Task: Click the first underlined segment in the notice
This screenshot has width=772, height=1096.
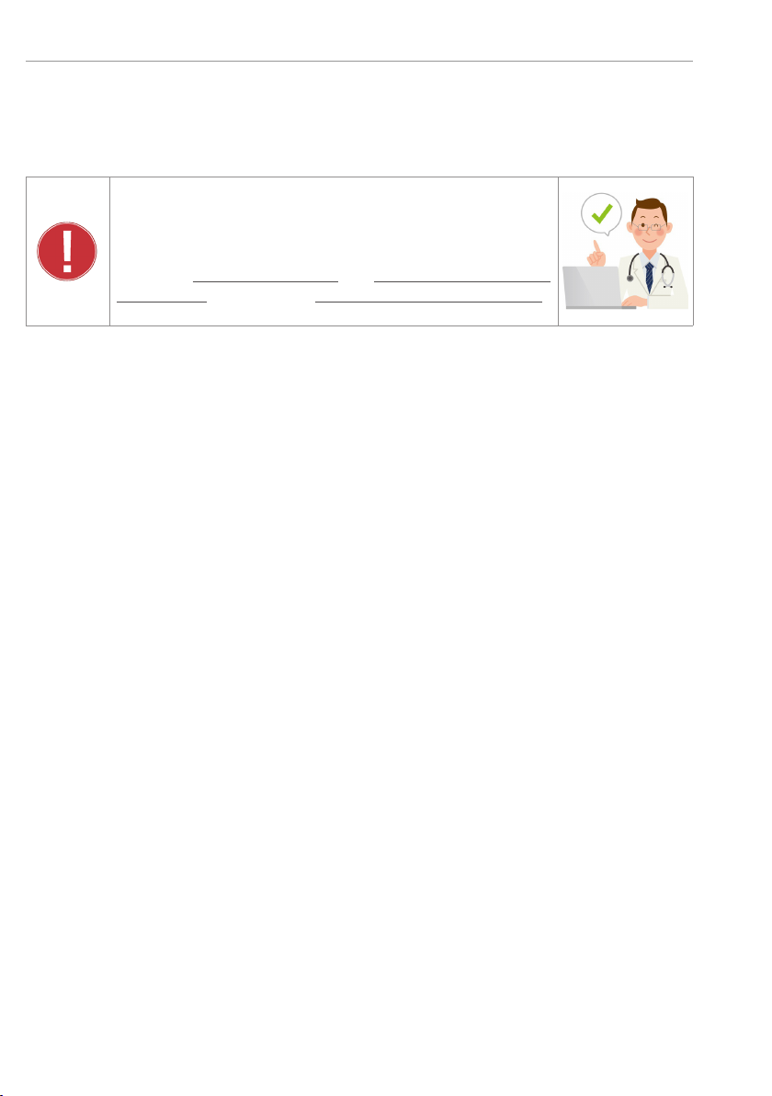Action: 266,281
